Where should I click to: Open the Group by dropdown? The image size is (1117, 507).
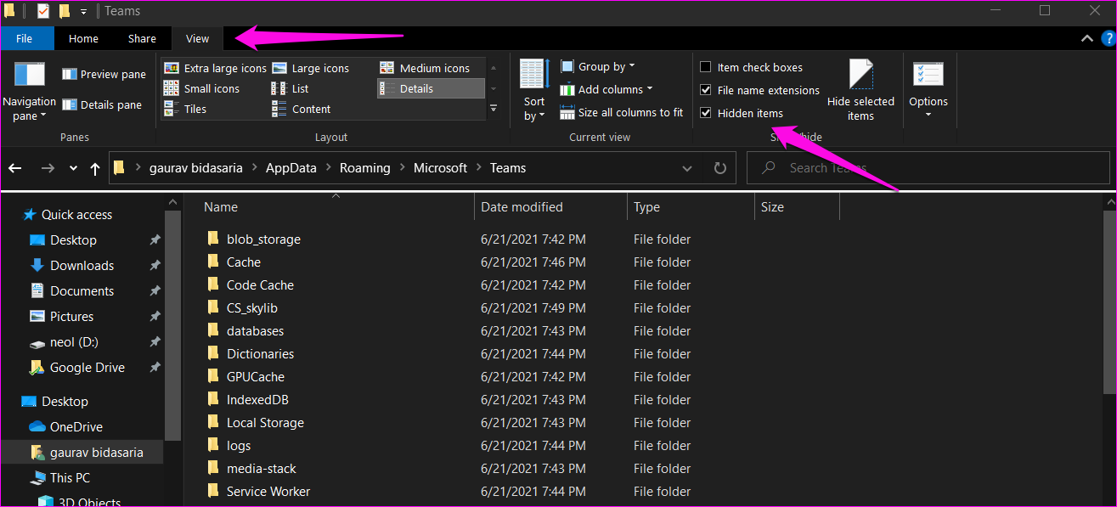(598, 66)
